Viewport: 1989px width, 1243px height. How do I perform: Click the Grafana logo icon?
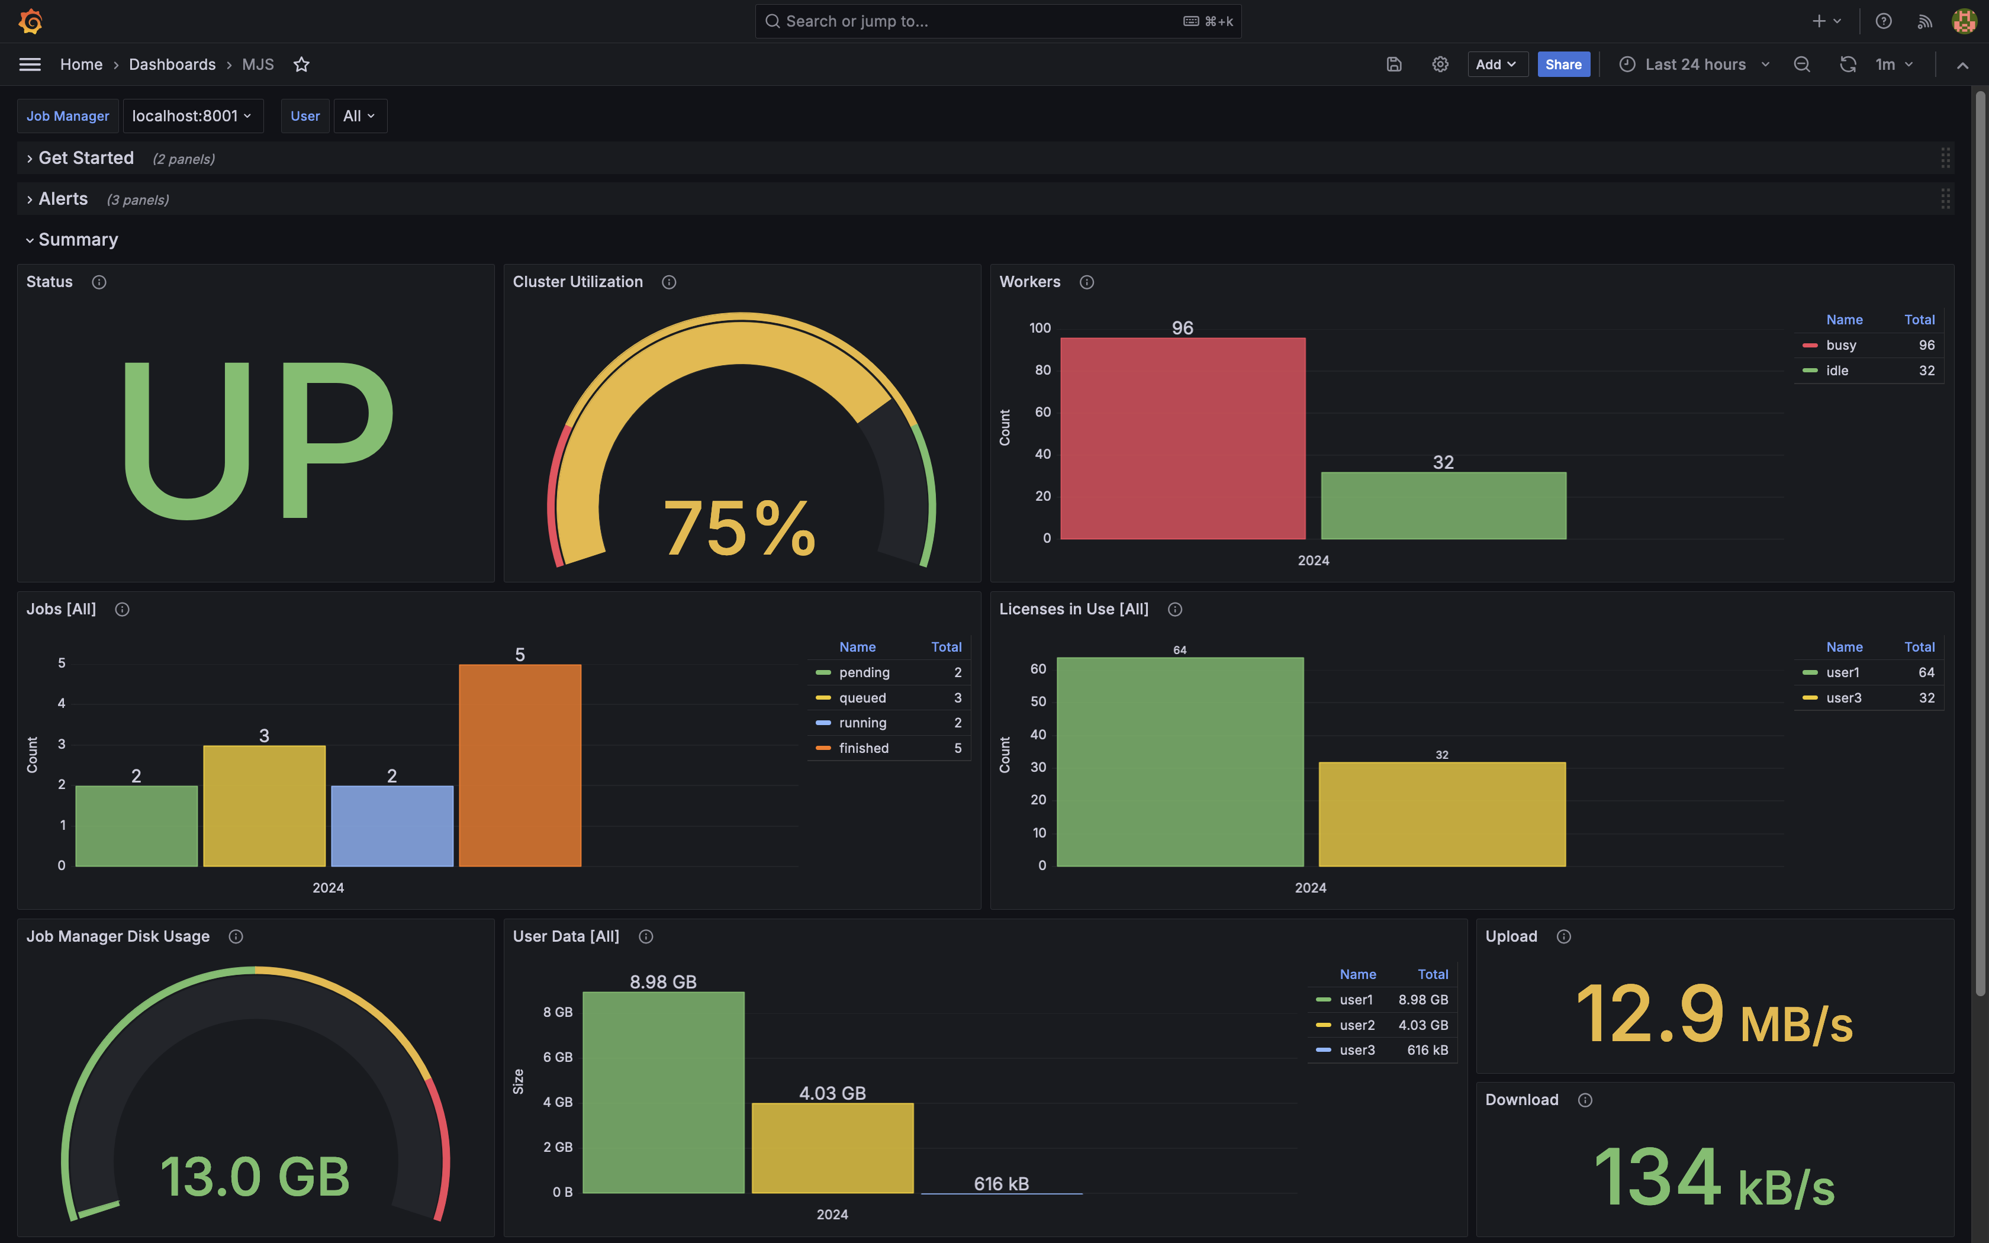click(30, 21)
